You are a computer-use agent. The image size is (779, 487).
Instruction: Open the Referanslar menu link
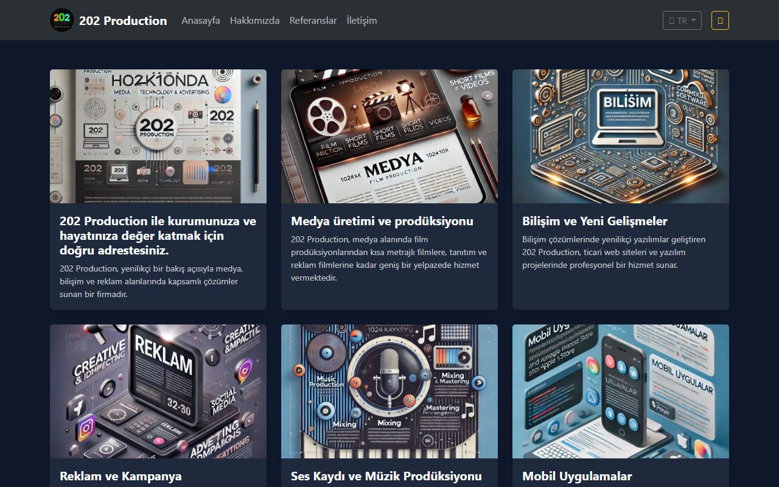click(313, 21)
